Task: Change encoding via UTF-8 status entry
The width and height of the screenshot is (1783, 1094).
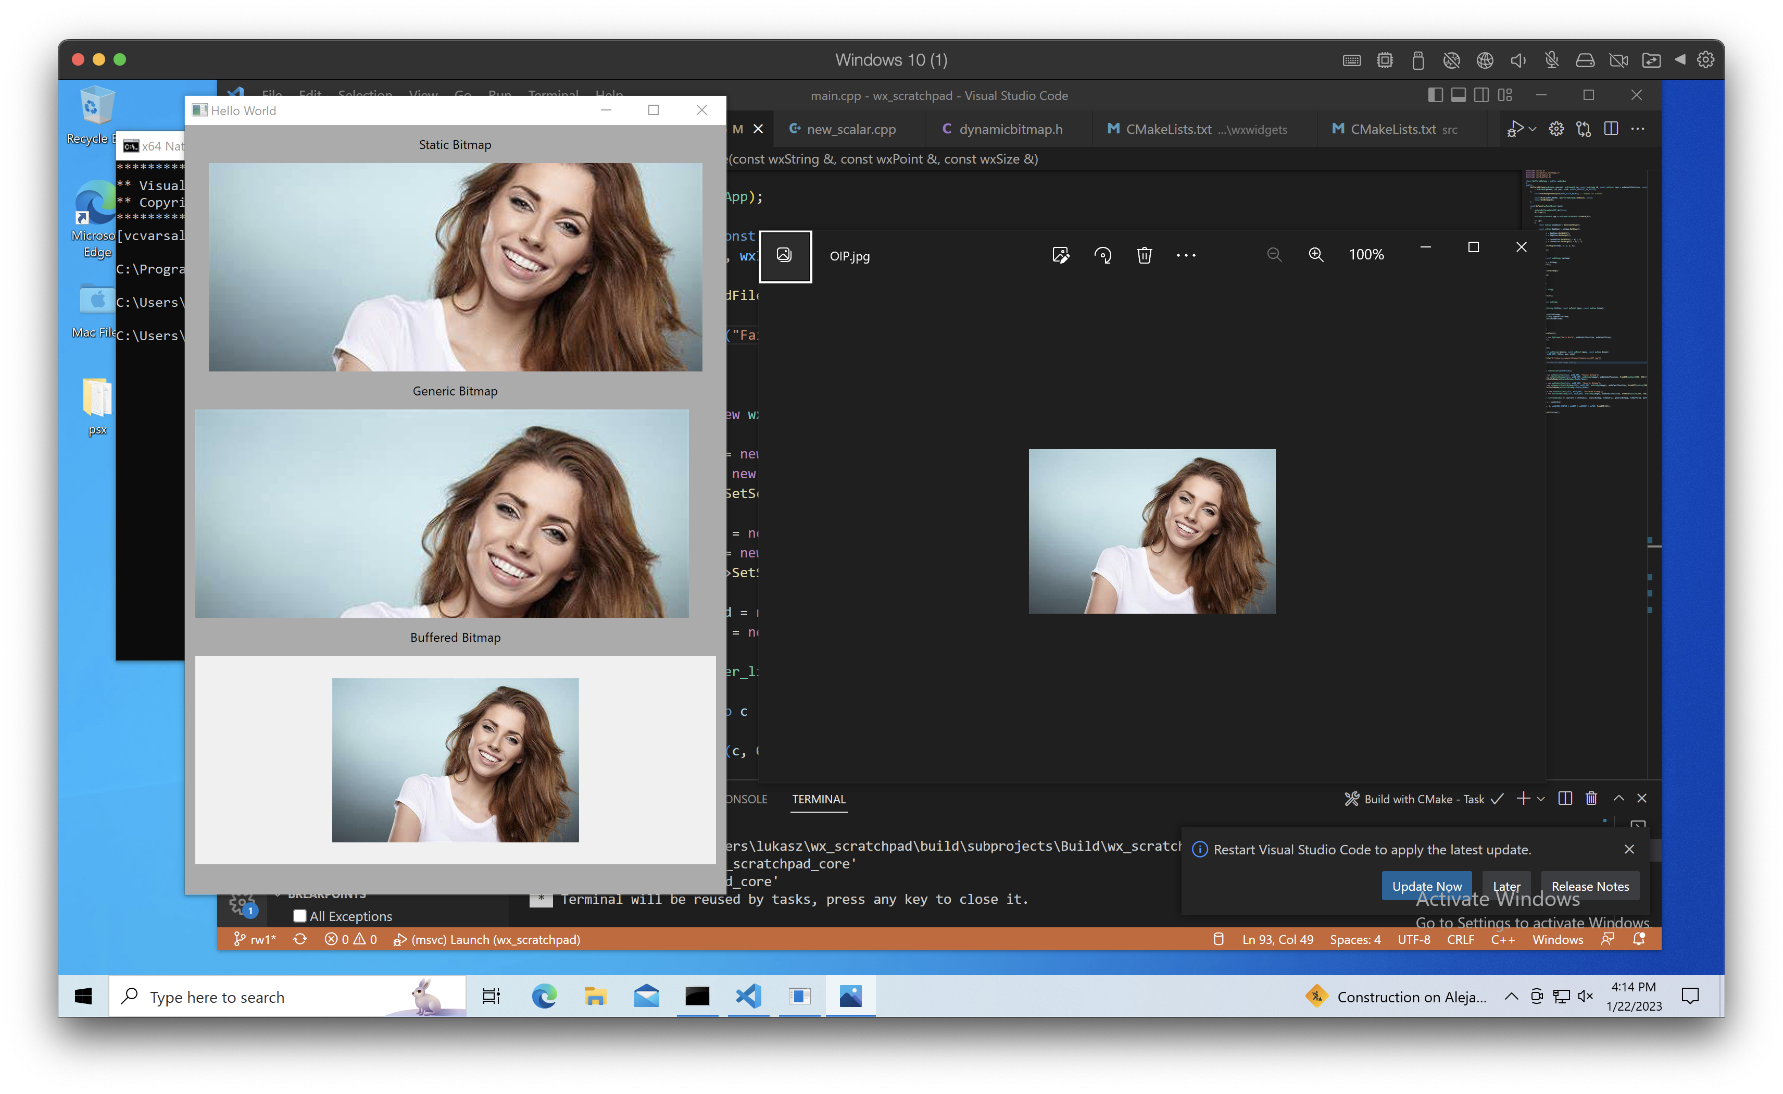Action: [x=1413, y=939]
